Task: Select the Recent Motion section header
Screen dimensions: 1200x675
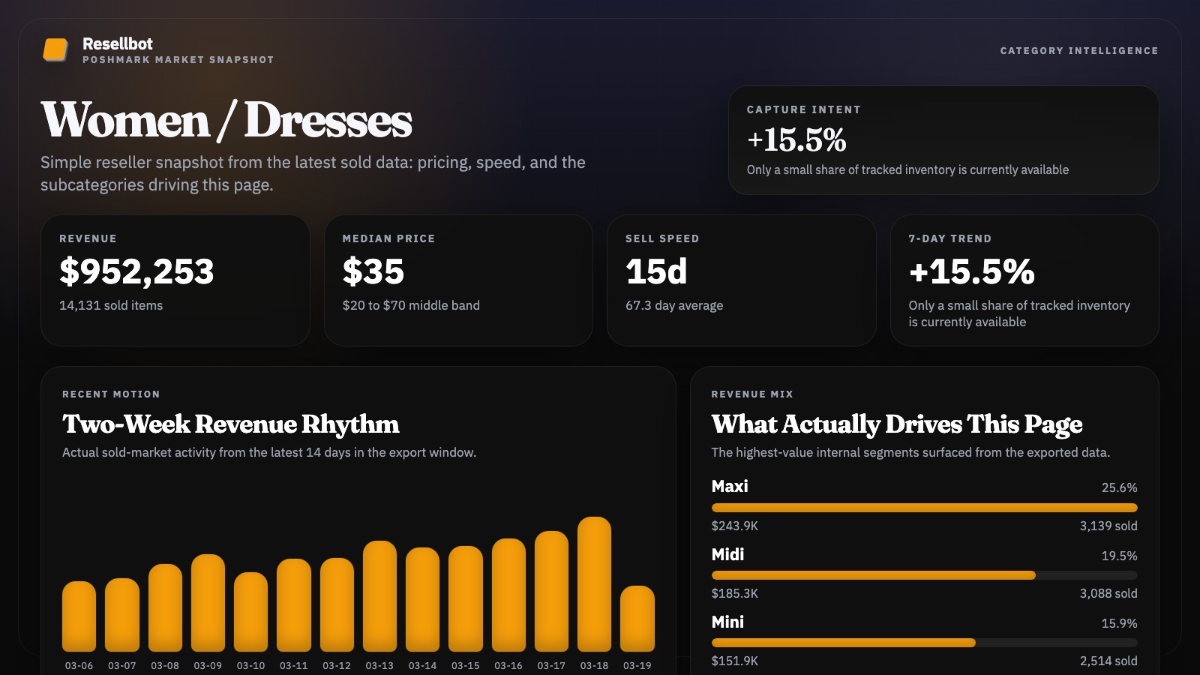Action: [x=111, y=394]
